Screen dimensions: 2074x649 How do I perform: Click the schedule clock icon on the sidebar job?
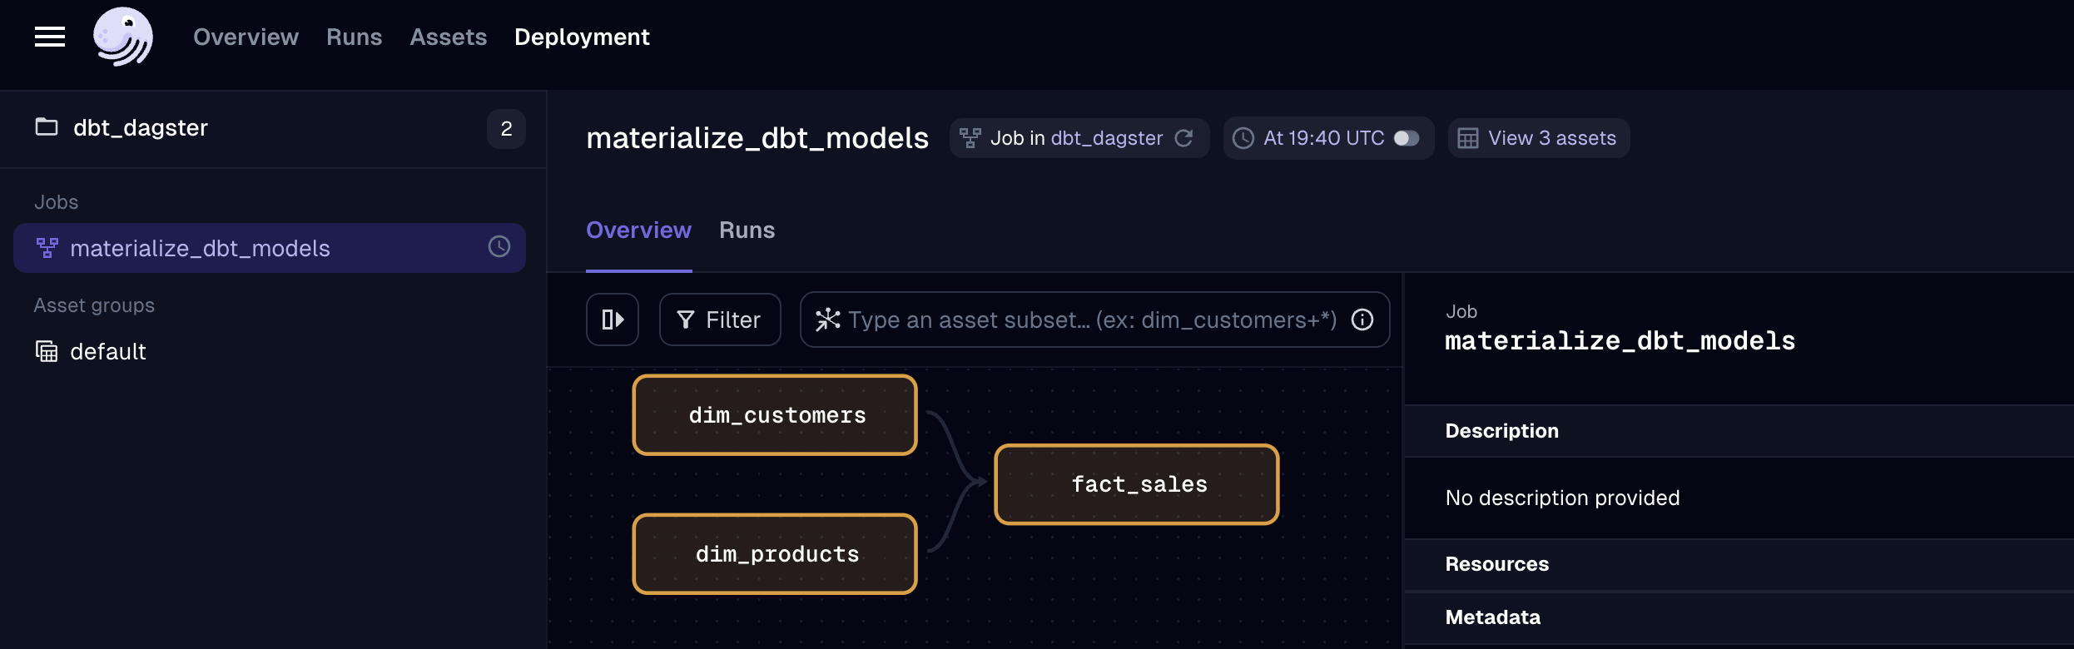(x=499, y=246)
